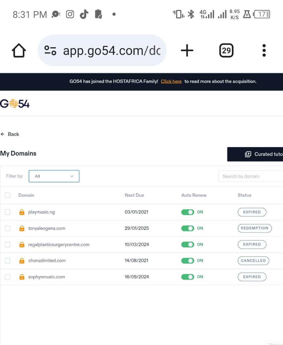
Task: Tick checkbox for playmusic.ng row
Action: click(7, 212)
